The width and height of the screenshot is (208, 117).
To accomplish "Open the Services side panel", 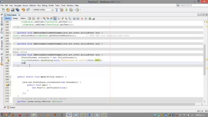I will 2,21.
